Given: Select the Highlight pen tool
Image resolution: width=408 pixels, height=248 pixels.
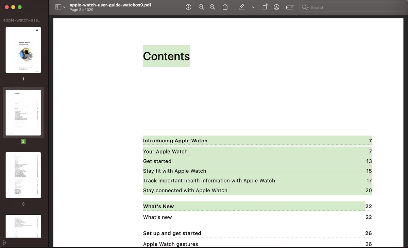Looking at the screenshot, I should 242,7.
